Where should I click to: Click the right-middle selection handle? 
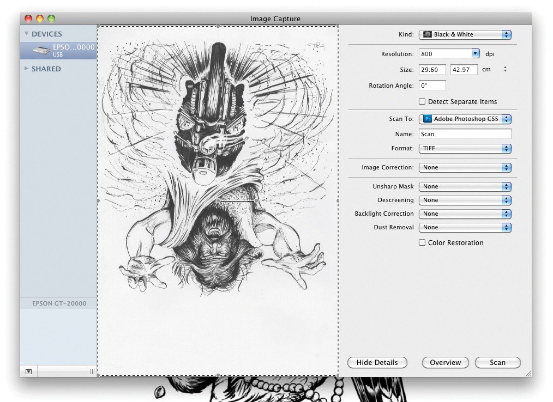(338, 201)
